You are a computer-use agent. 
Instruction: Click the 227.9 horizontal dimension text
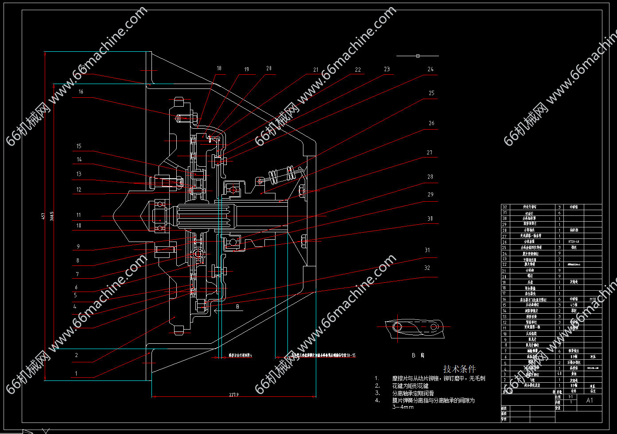tap(234, 395)
